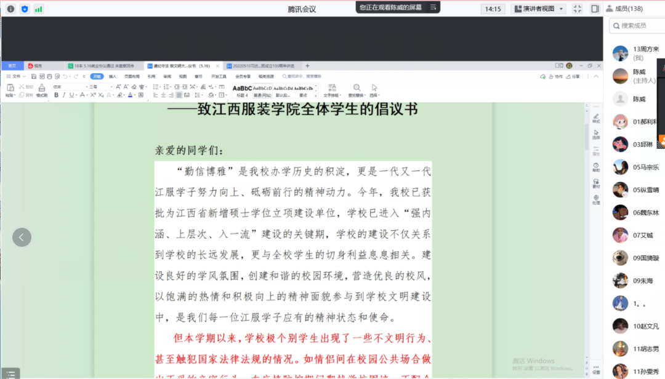Check the network signal strength icon

point(39,9)
